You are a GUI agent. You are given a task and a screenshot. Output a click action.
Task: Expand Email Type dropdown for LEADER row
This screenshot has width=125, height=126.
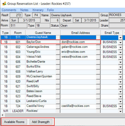(120, 111)
